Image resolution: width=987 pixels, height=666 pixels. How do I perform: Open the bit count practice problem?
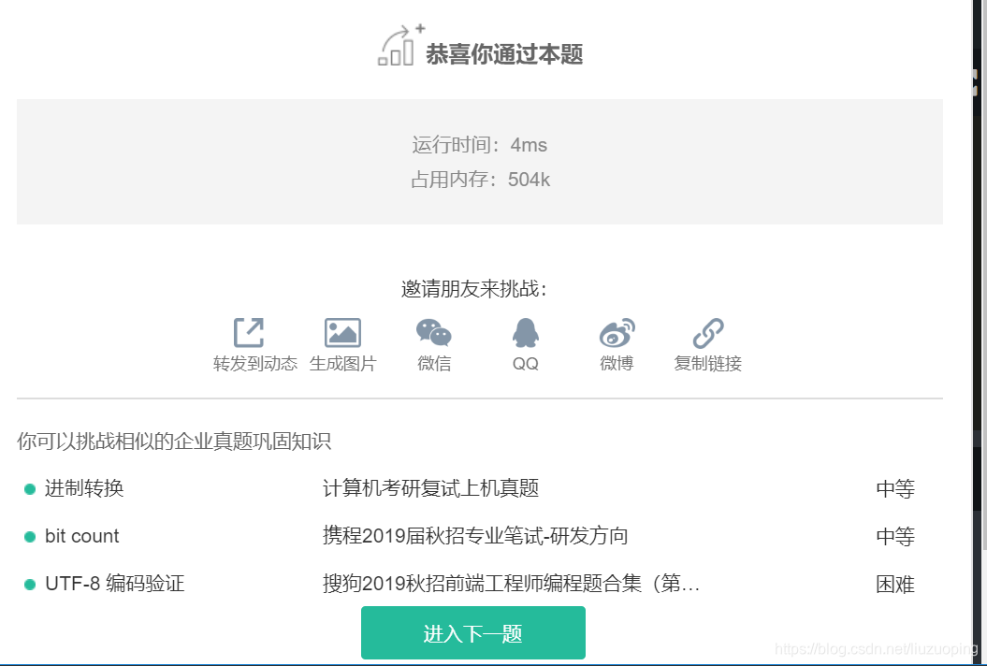coord(82,536)
